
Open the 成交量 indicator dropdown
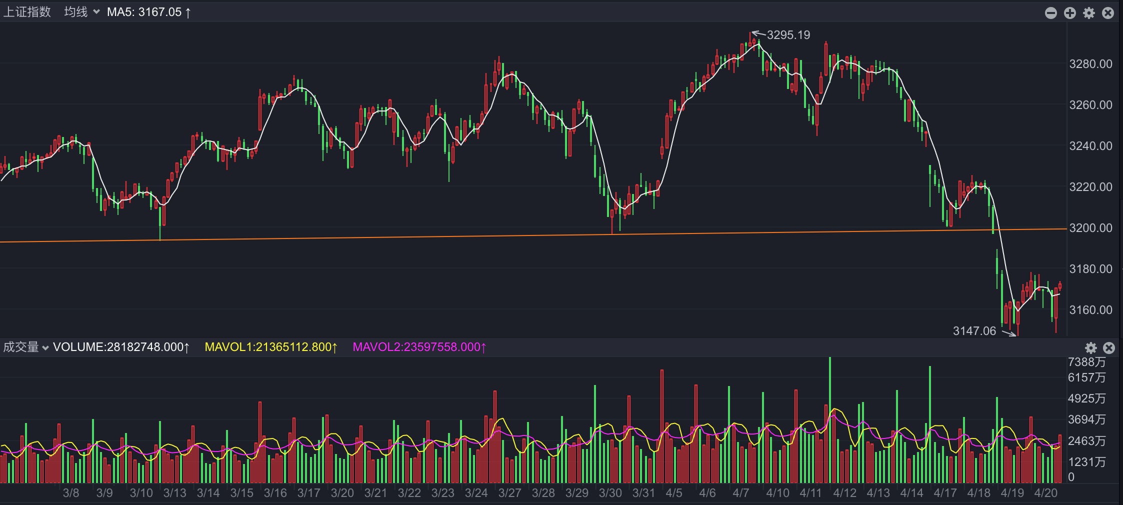tap(26, 347)
